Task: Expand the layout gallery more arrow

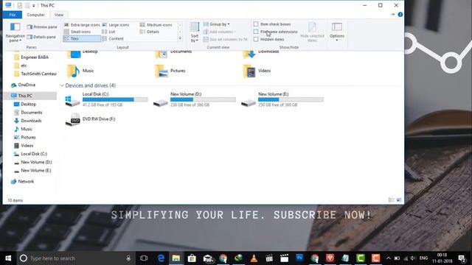Action: (180, 39)
